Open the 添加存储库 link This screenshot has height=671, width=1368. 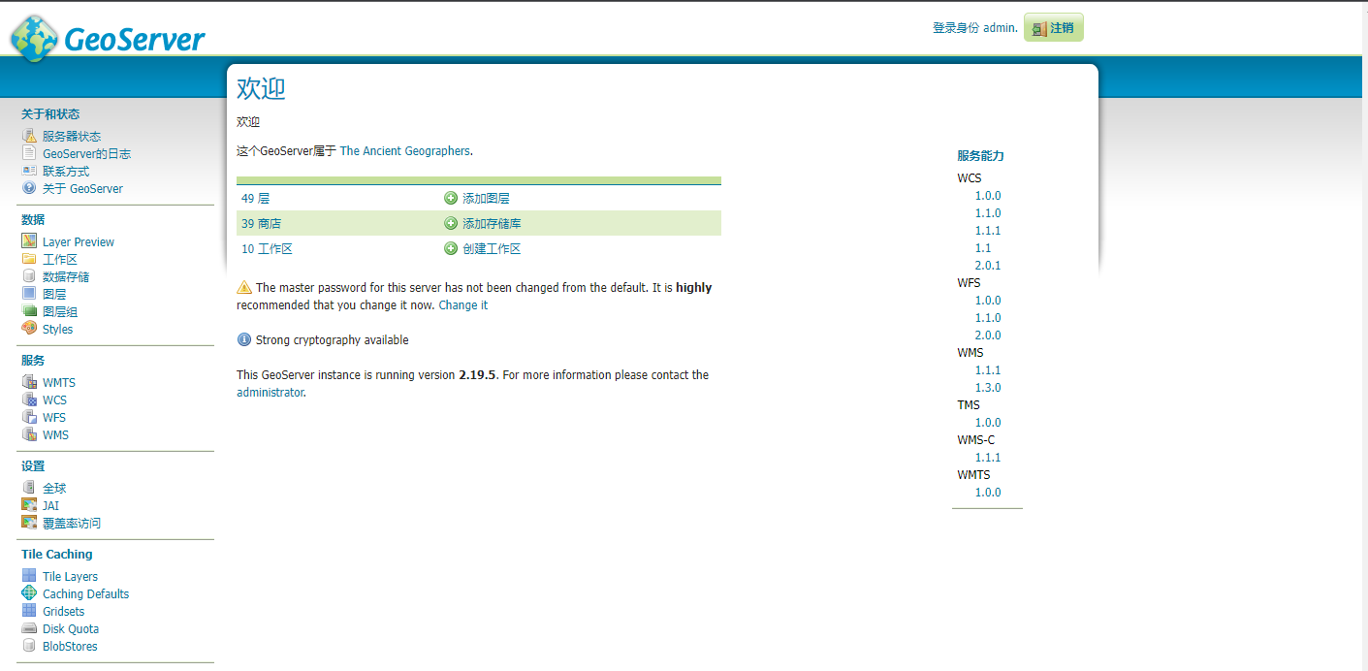[492, 223]
